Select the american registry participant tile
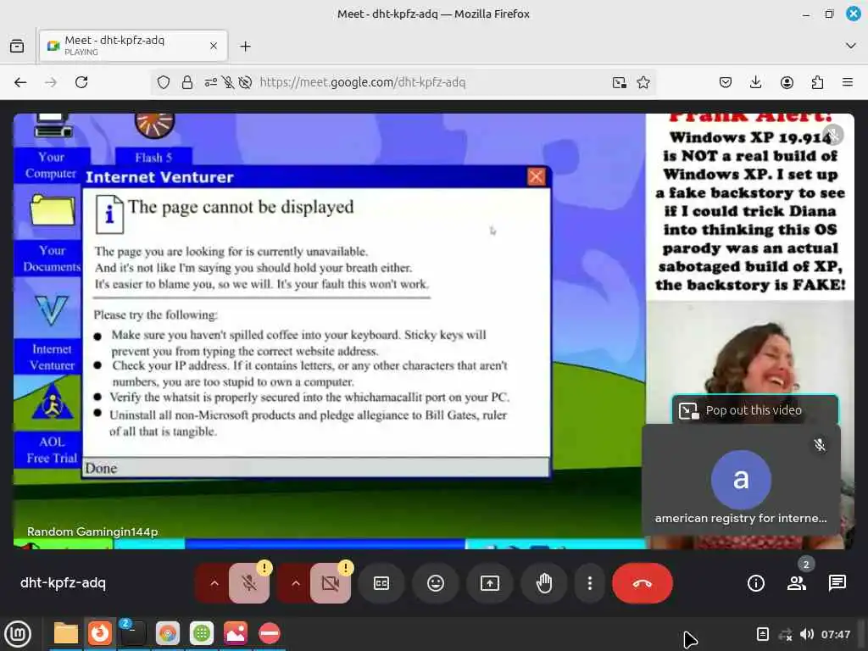The width and height of the screenshot is (868, 651). tap(741, 480)
